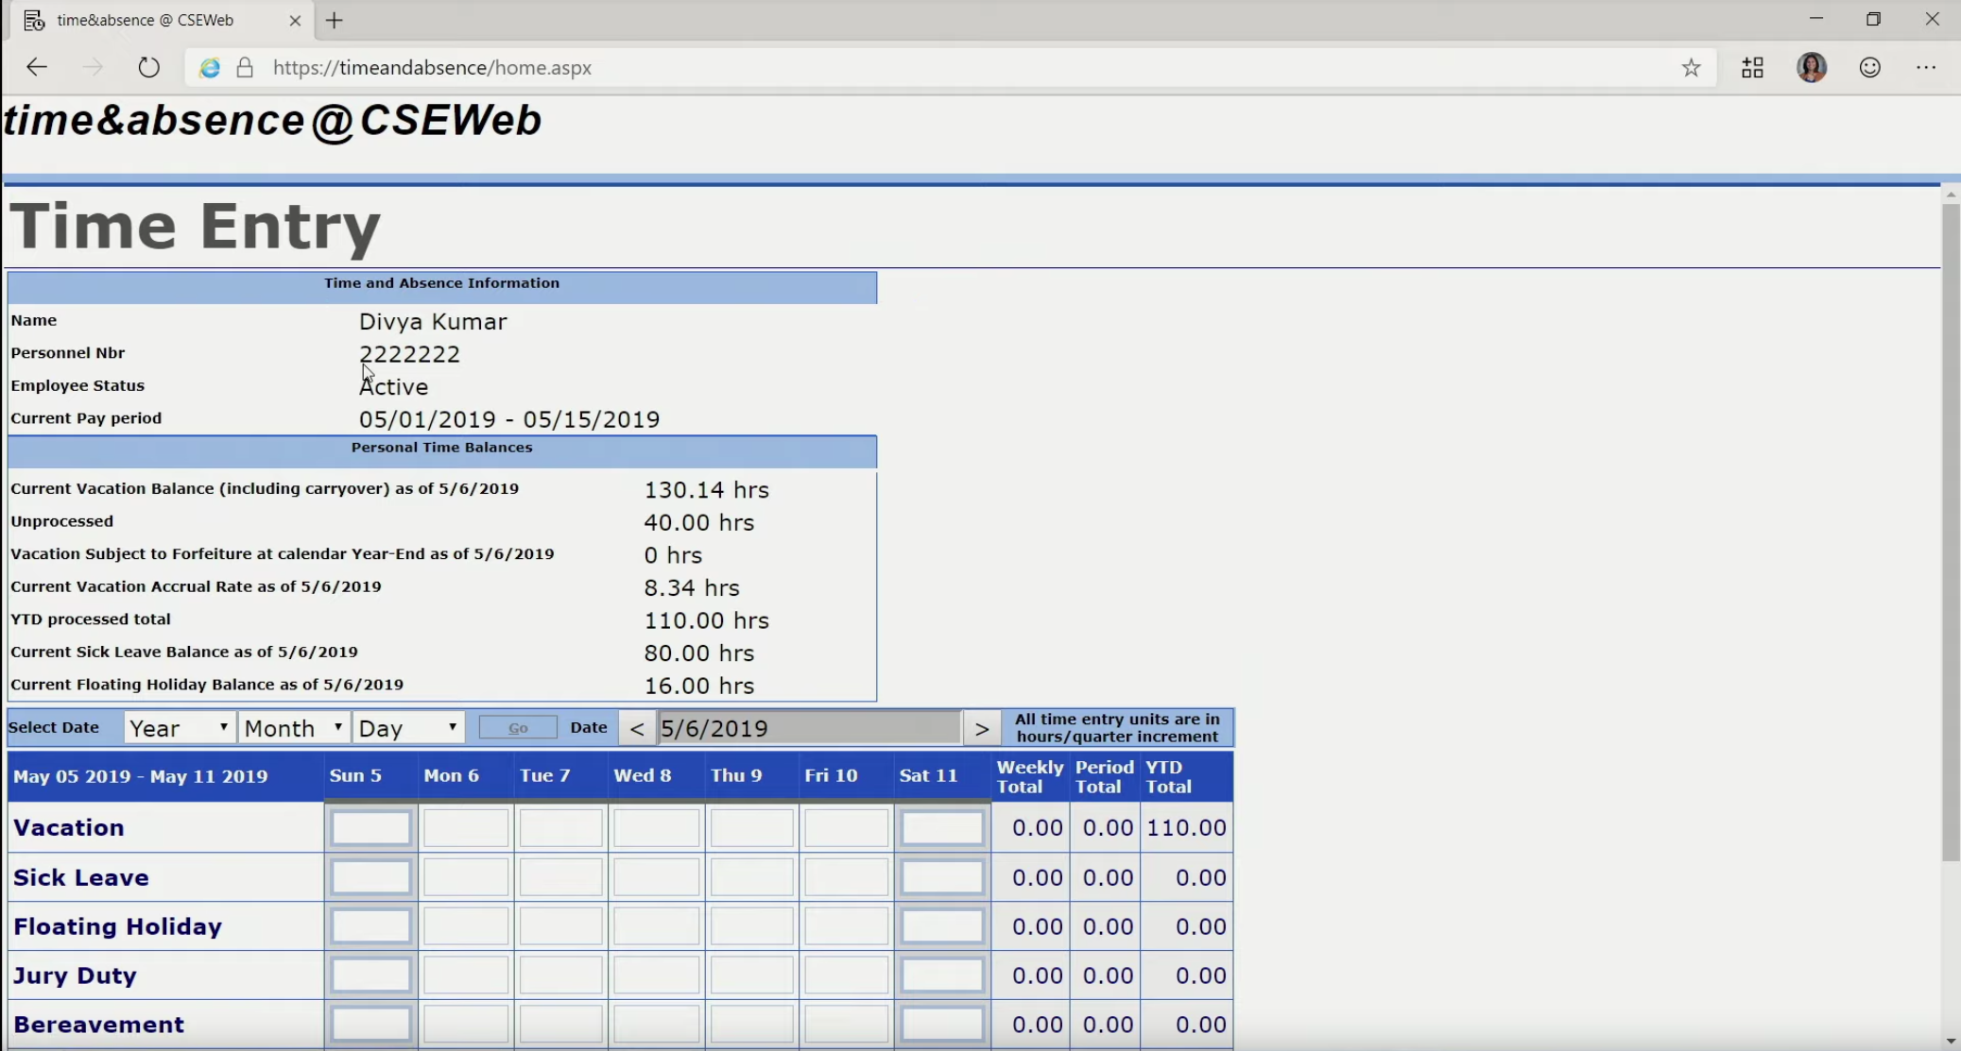This screenshot has width=1961, height=1051.
Task: Go to previous date with < button
Action: (x=637, y=728)
